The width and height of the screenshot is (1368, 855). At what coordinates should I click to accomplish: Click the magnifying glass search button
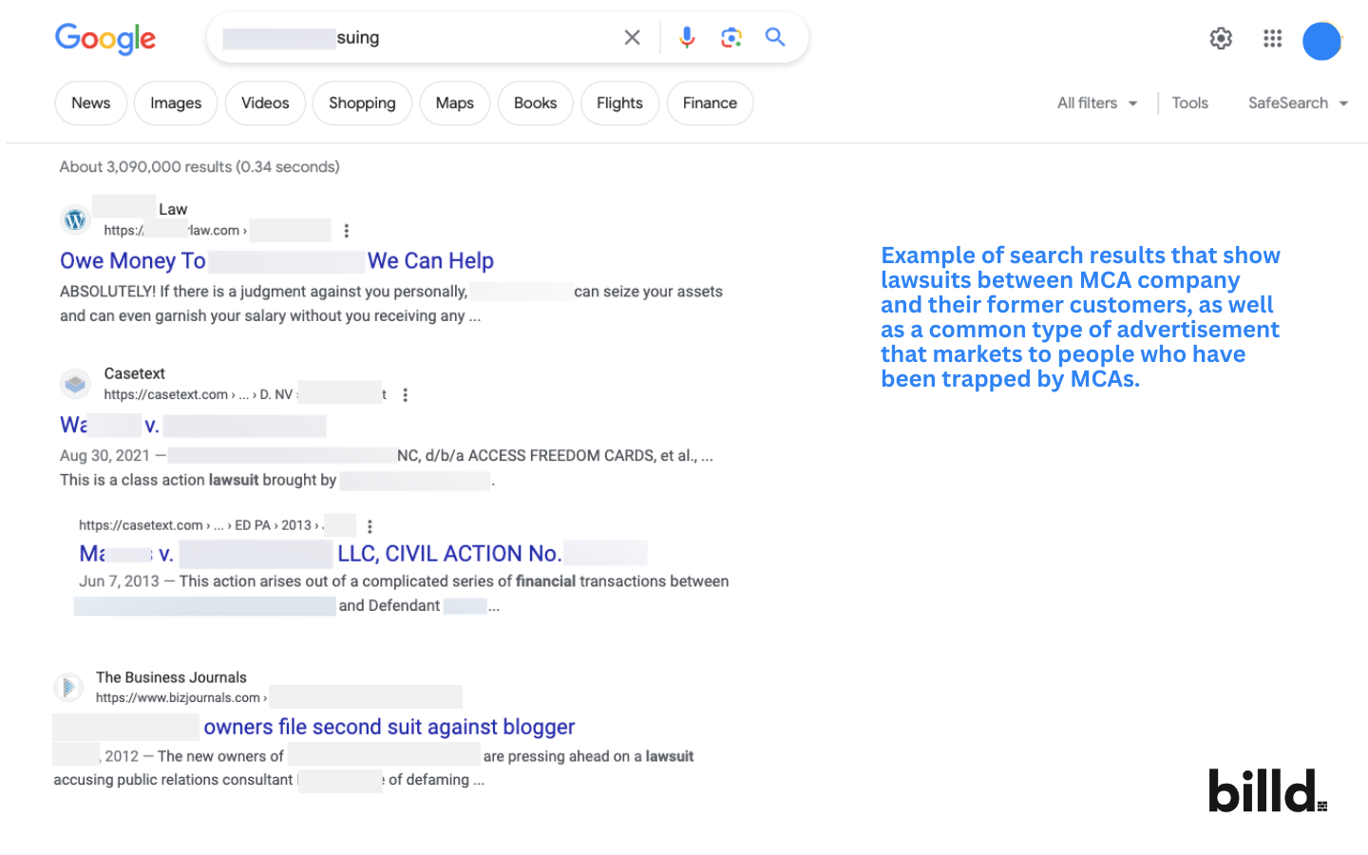pyautogui.click(x=775, y=37)
